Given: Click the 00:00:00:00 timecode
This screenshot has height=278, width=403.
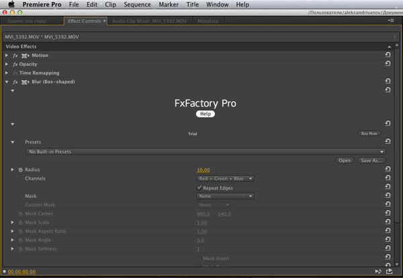Looking at the screenshot, I should point(21,271).
